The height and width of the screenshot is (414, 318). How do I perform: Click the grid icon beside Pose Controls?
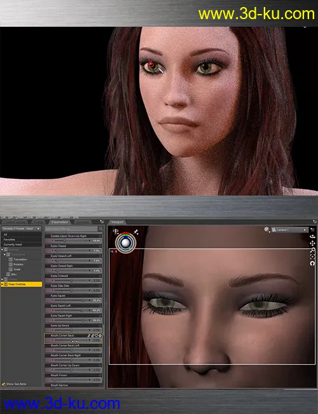click(6, 284)
